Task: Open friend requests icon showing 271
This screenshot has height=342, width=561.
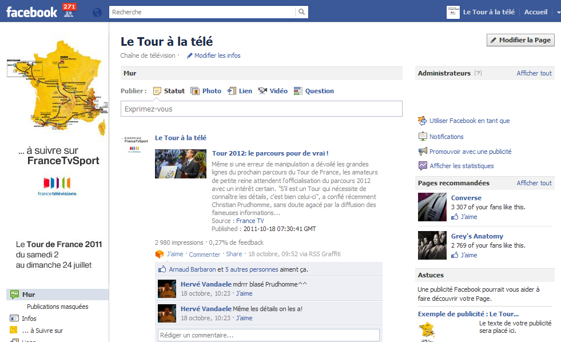Action: click(x=69, y=10)
